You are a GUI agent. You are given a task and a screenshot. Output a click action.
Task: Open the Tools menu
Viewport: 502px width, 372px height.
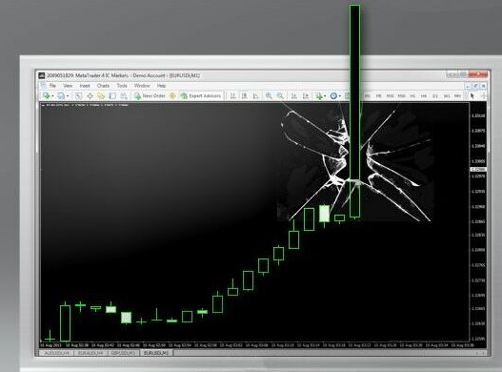122,86
